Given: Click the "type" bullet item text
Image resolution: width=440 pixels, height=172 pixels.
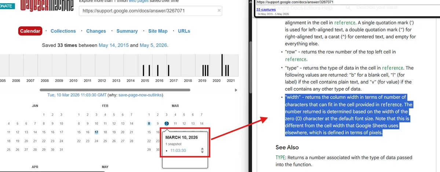Looking at the screenshot, I should (x=349, y=78).
